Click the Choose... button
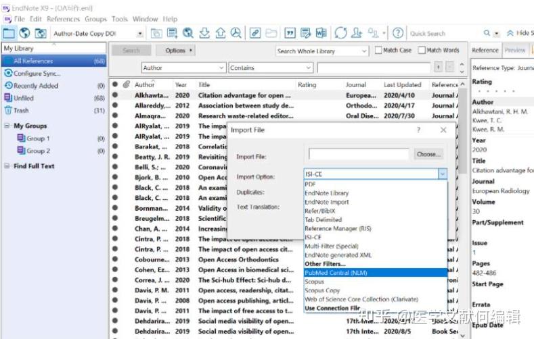The height and width of the screenshot is (339, 534). point(428,154)
